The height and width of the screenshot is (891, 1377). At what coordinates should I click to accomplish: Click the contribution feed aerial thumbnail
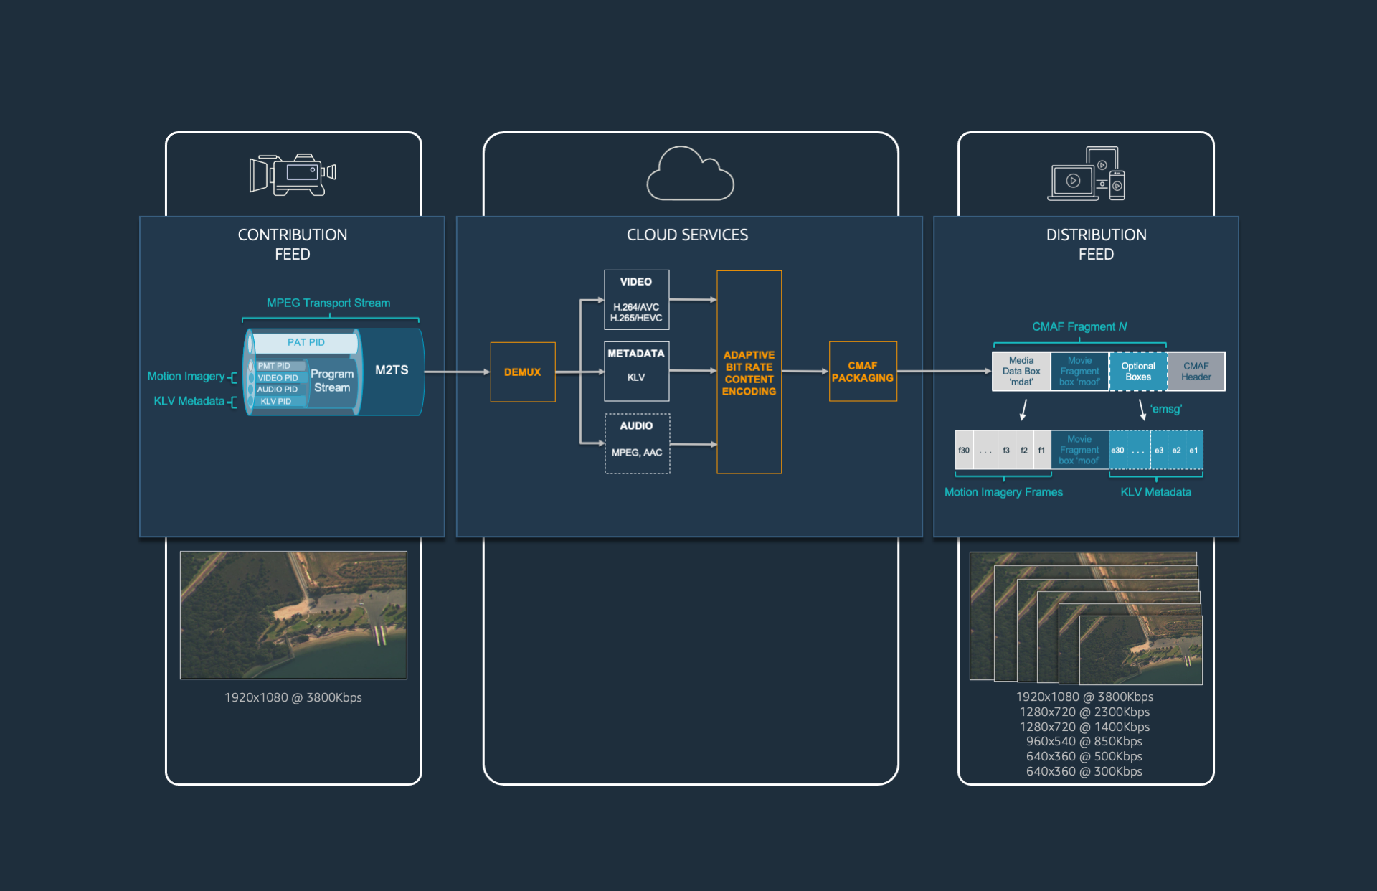pyautogui.click(x=293, y=615)
